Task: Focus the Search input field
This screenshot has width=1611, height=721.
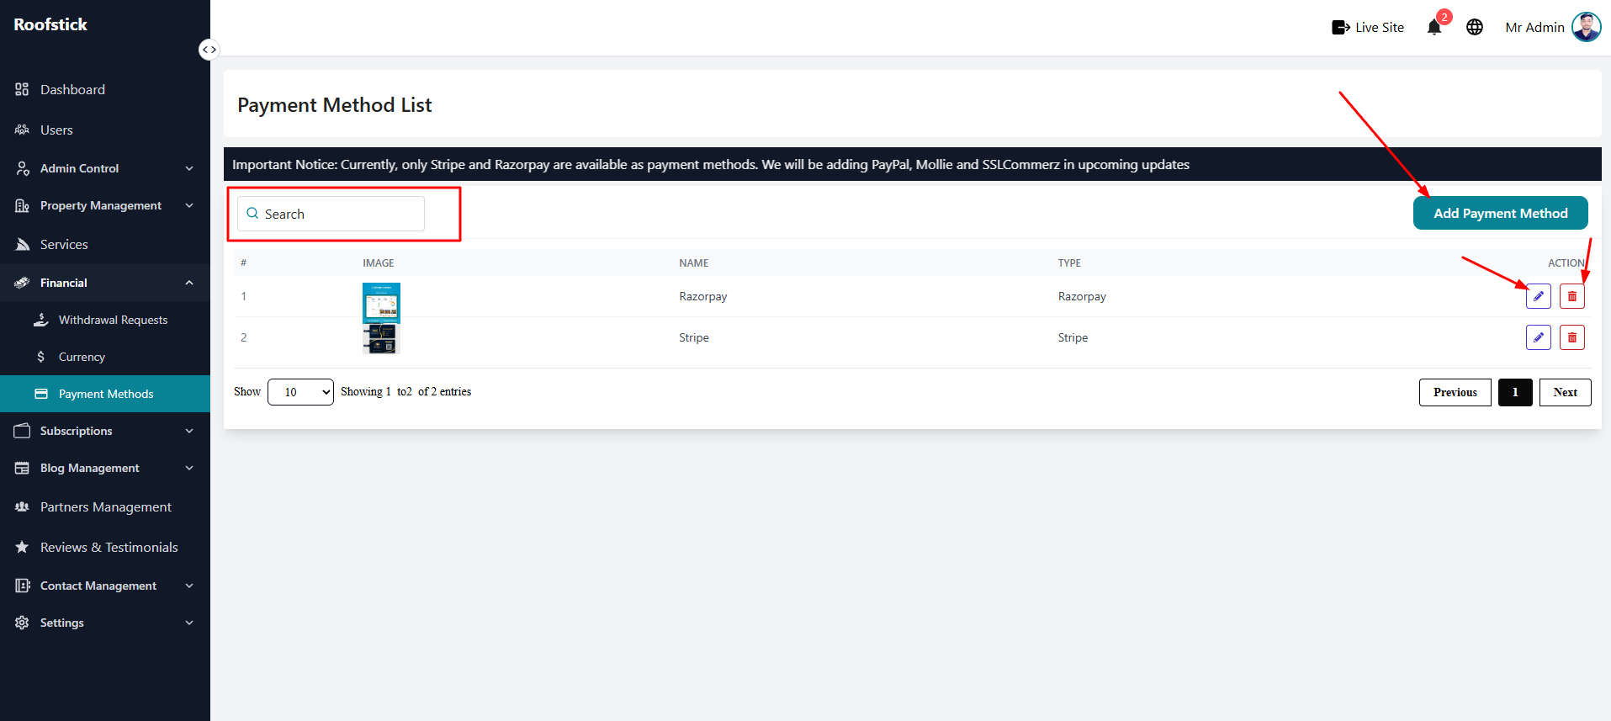Action: tap(331, 214)
